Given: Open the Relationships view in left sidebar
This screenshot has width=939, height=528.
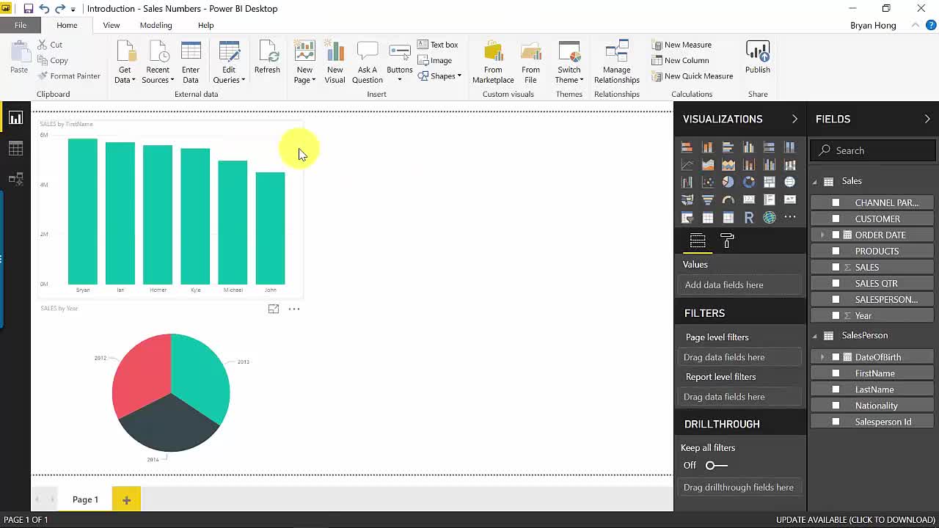Looking at the screenshot, I should 15,179.
